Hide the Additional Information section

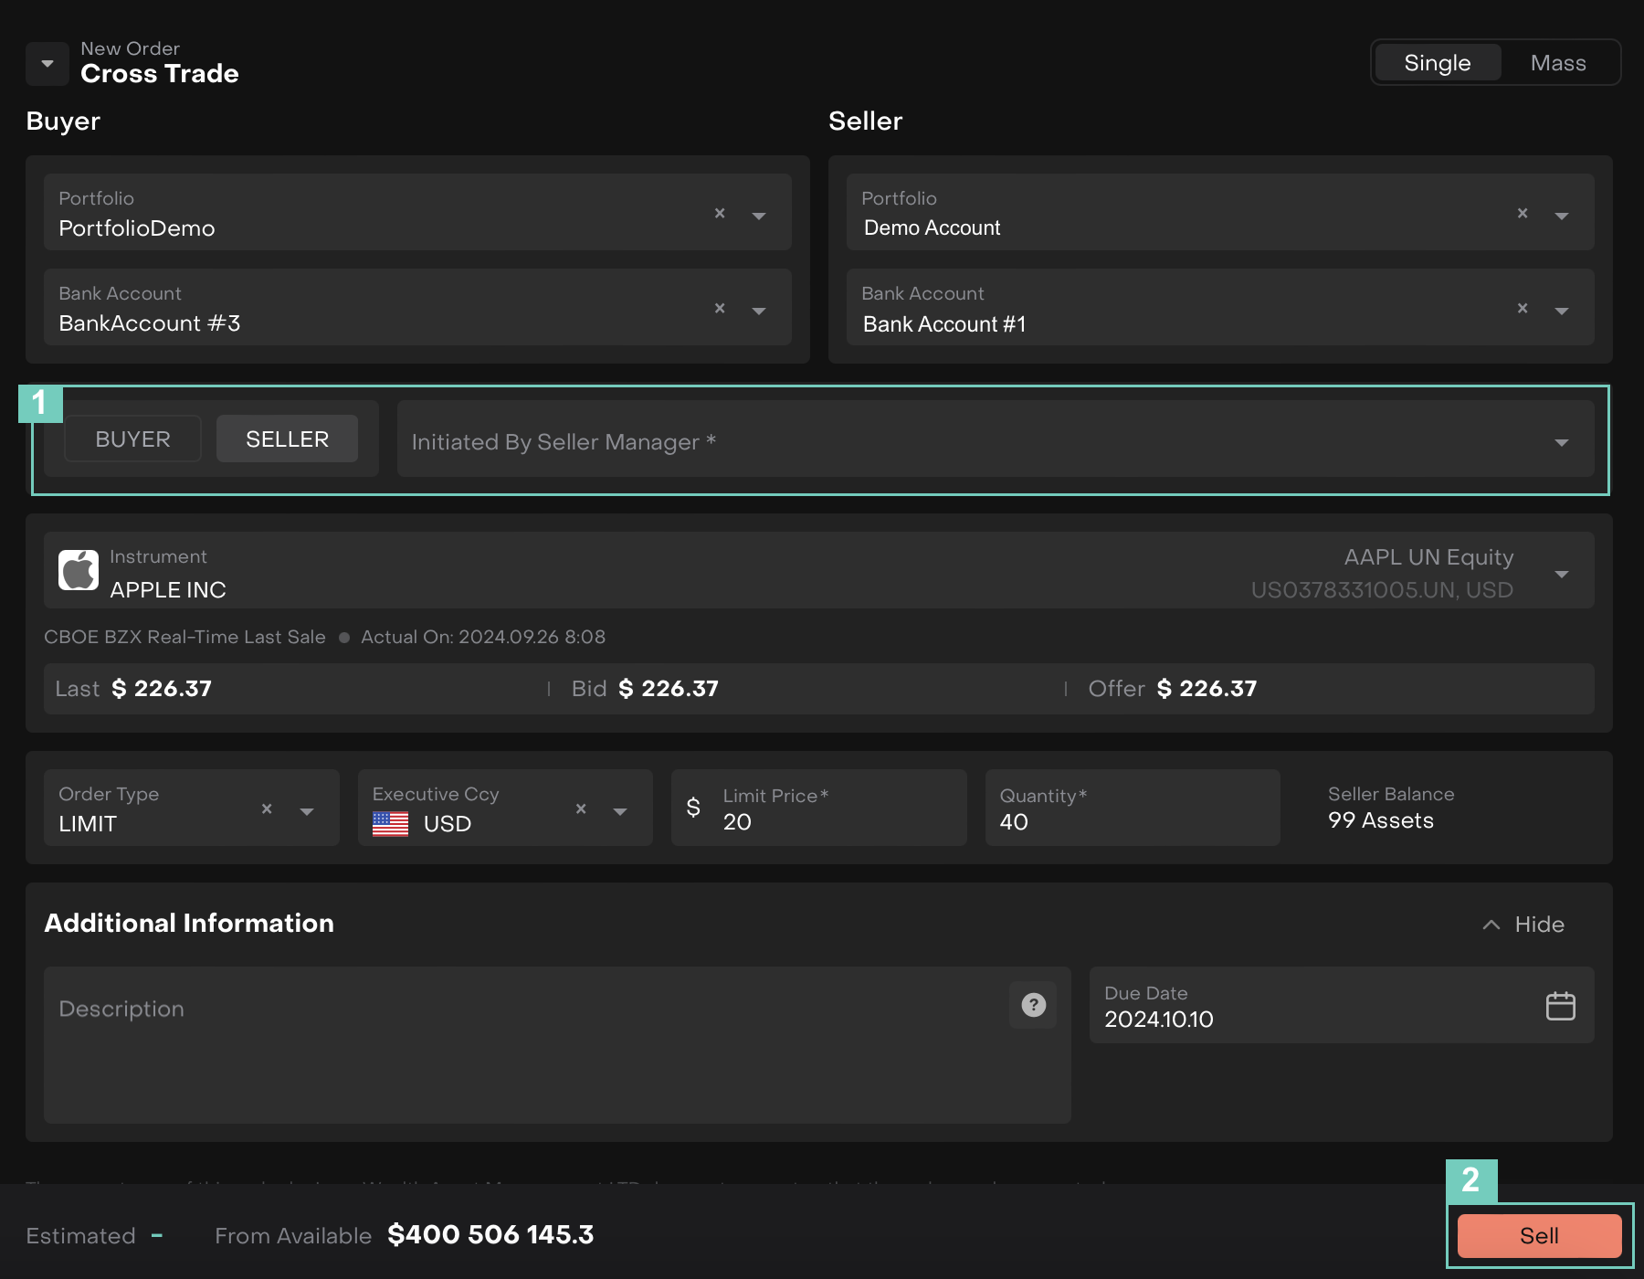1523,925
